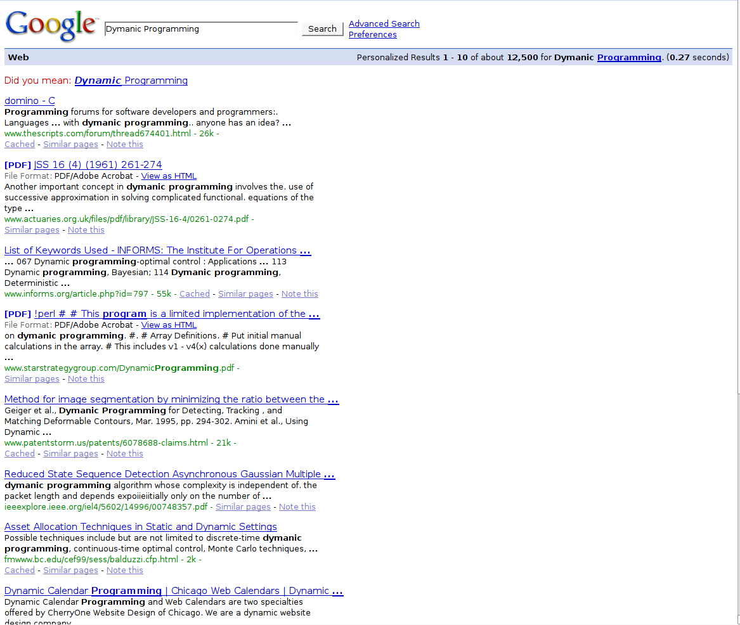Open the Reduced State Sequence Detection result

click(170, 474)
